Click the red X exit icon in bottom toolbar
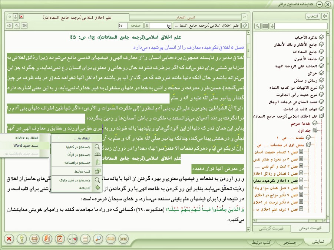The height and width of the screenshot is (250, 334). [x=9, y=239]
